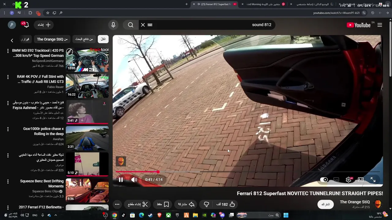Image resolution: width=392 pixels, height=220 pixels.
Task: Create a clip with إنشاء مقطع
Action: [138, 204]
